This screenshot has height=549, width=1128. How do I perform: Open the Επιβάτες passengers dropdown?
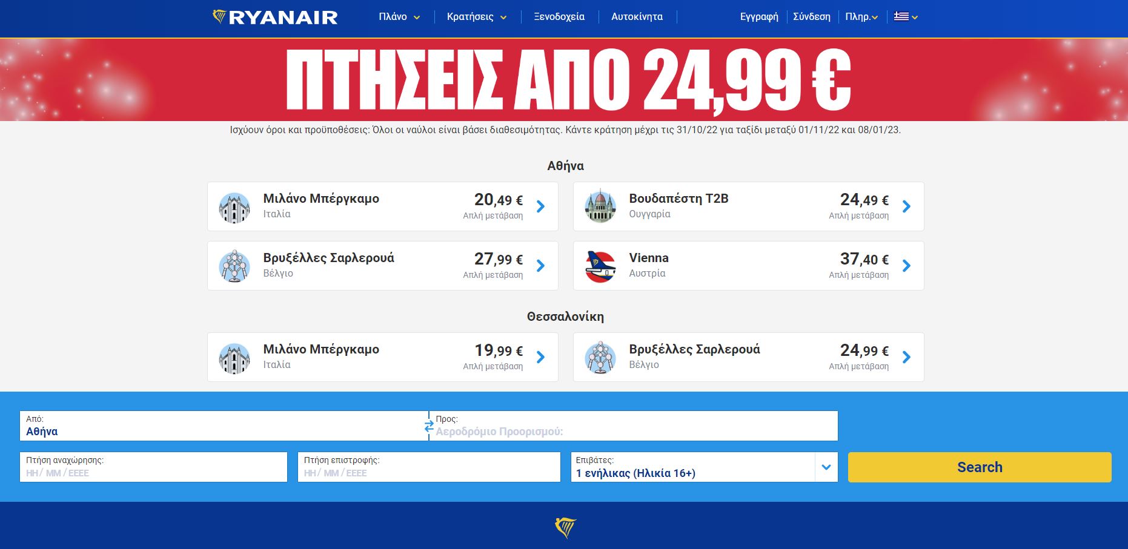click(x=704, y=467)
